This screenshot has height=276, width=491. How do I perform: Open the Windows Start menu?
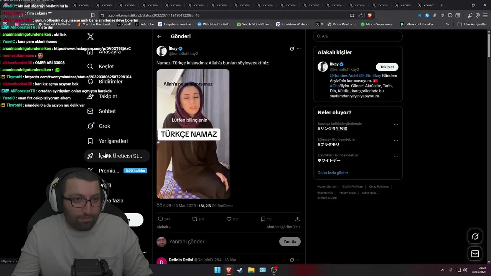click(217, 270)
